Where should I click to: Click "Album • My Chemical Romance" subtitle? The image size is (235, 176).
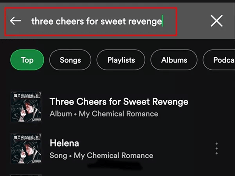(x=104, y=114)
